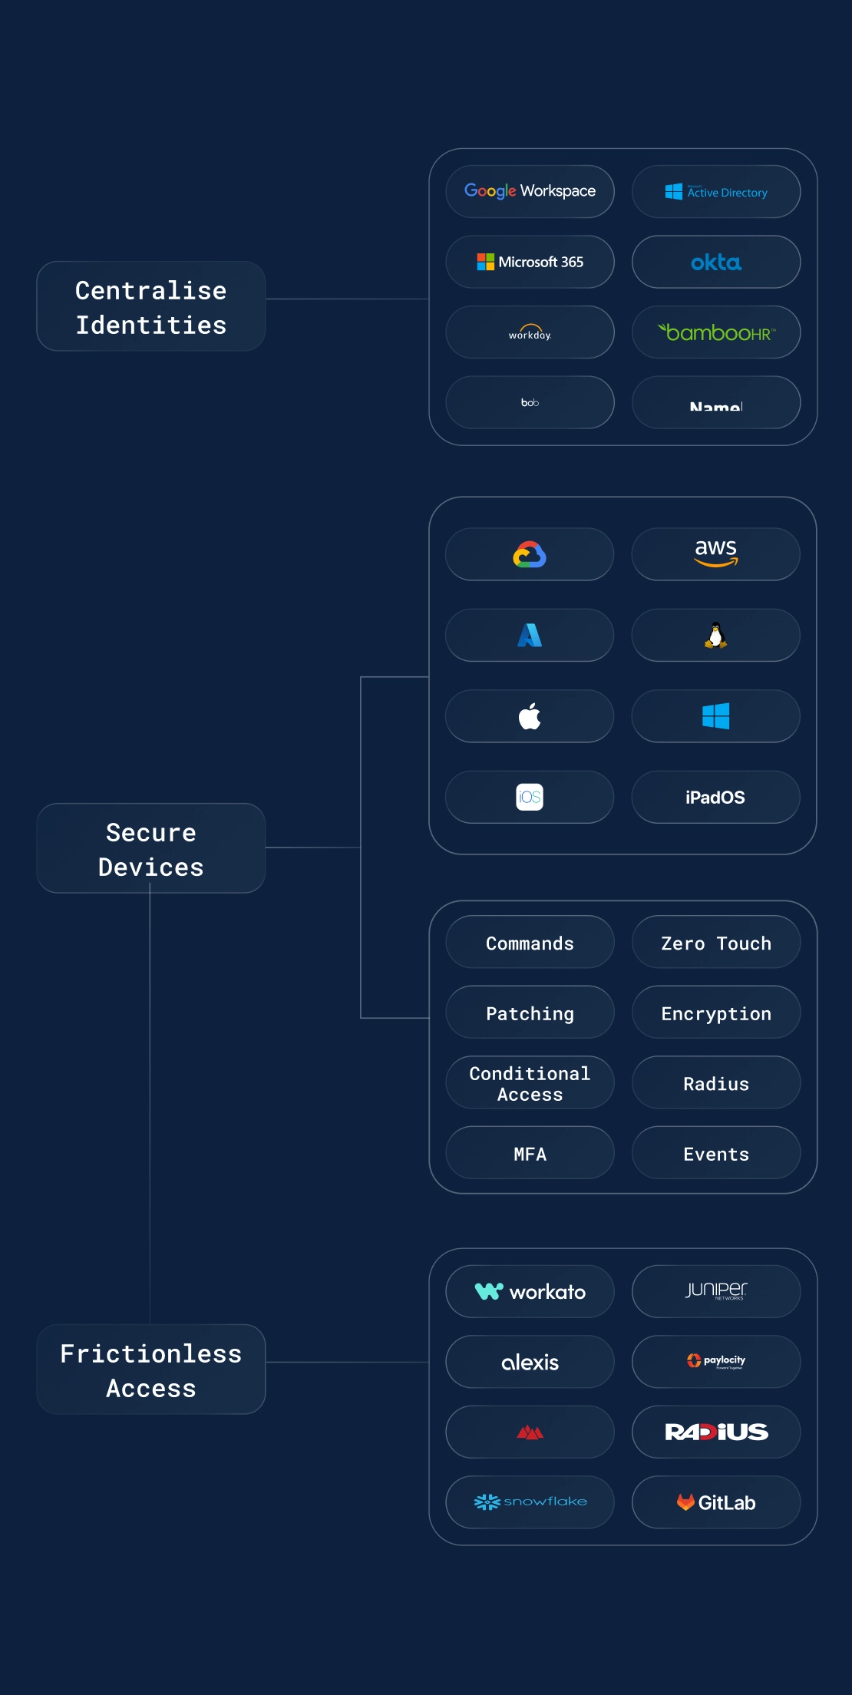852x1695 pixels.
Task: Select the Events pill
Action: (716, 1153)
